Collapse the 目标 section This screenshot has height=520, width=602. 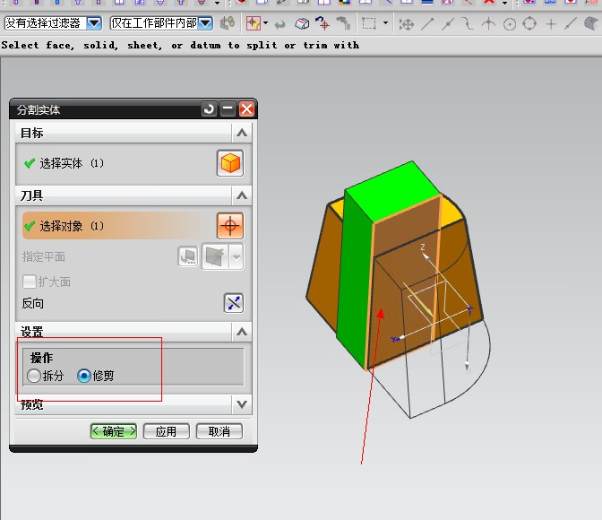click(x=242, y=133)
